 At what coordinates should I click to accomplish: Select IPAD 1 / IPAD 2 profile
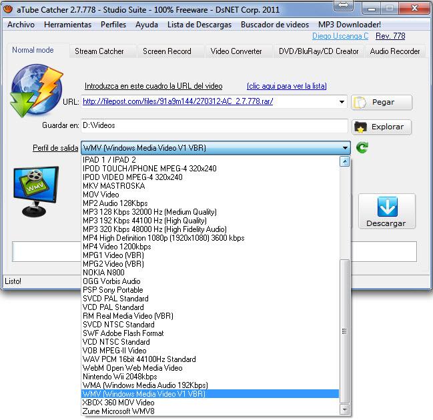tap(210, 160)
